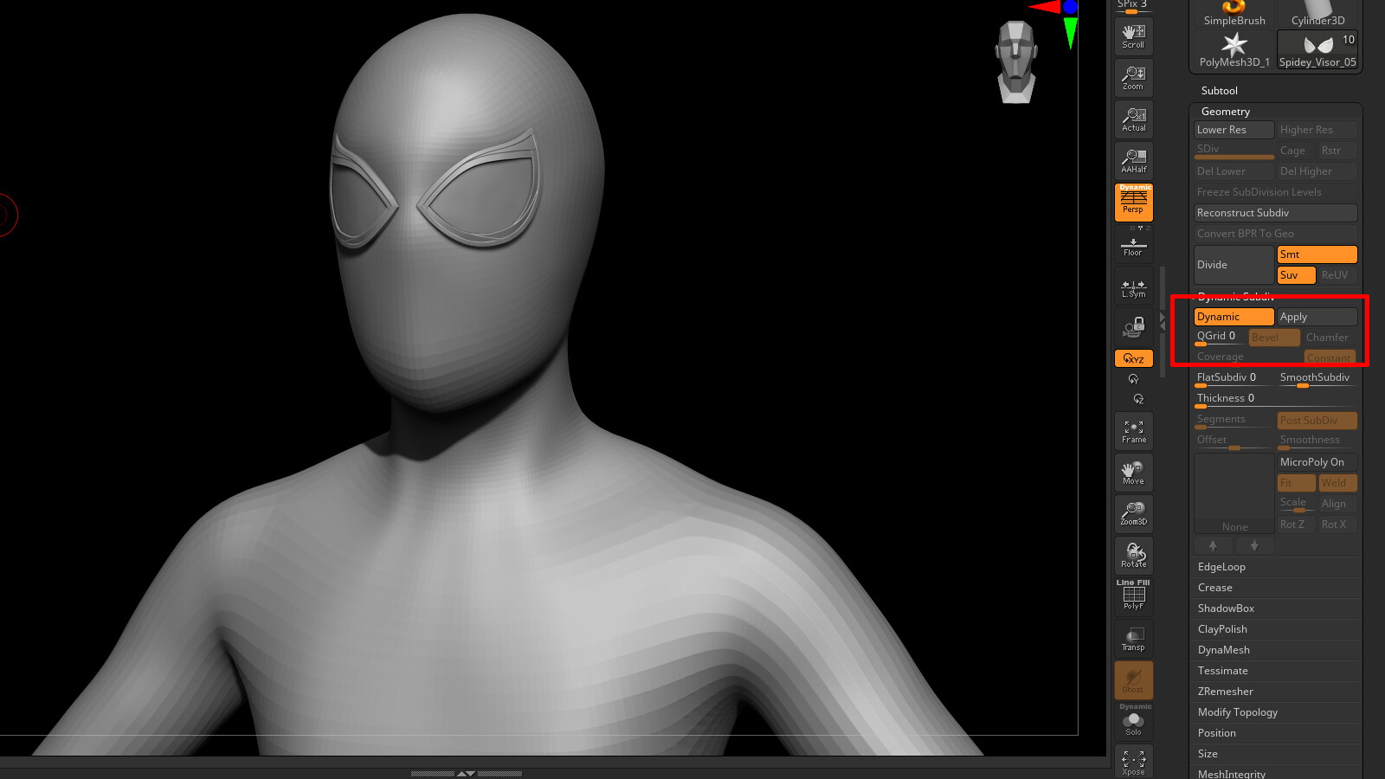Click Del Lower button
The height and width of the screenshot is (779, 1385).
(1234, 171)
